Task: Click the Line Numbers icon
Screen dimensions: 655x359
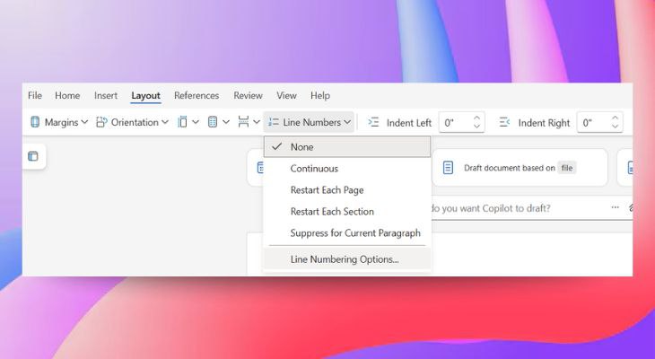Action: [x=274, y=122]
